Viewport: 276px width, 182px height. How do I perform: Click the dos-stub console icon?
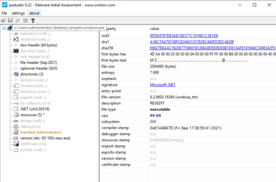pyautogui.click(x=16, y=51)
